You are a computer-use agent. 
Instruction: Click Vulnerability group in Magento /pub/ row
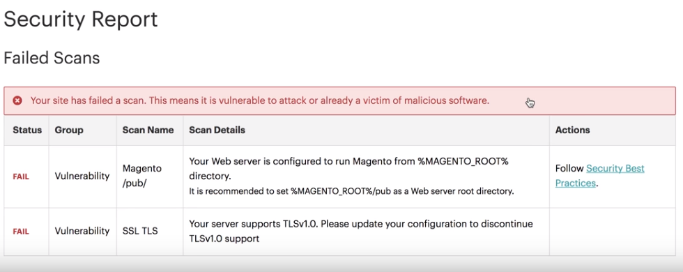pyautogui.click(x=82, y=176)
